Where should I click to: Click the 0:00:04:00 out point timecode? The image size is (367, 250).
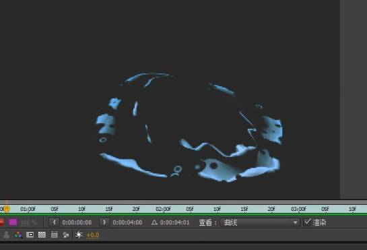click(127, 222)
